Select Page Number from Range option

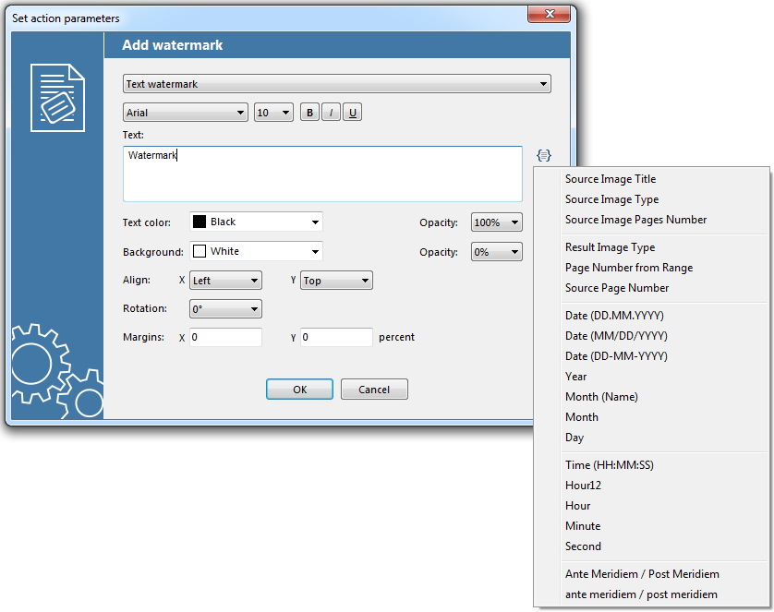point(629,268)
